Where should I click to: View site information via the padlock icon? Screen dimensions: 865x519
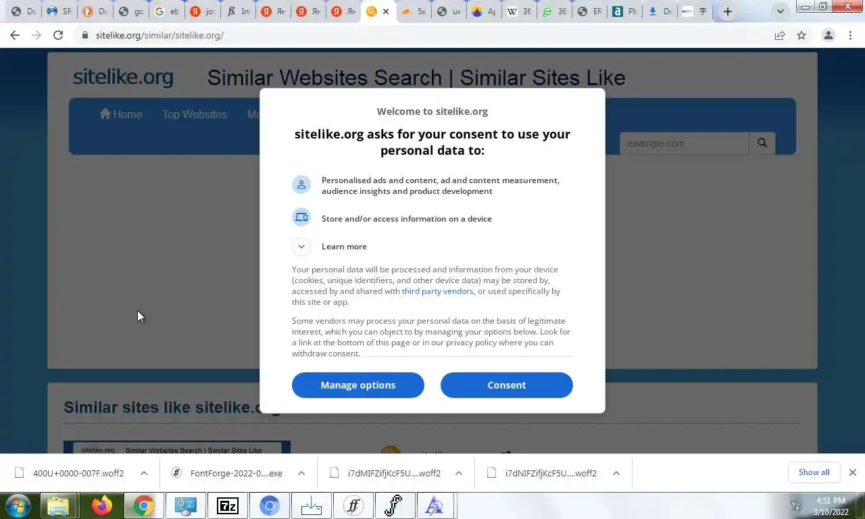pyautogui.click(x=84, y=35)
